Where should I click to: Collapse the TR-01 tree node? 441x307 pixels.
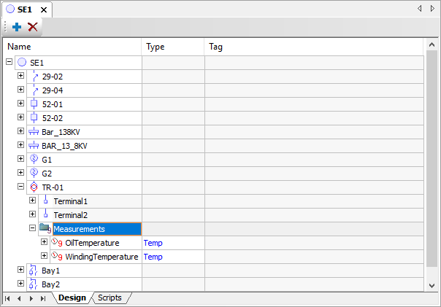click(21, 187)
